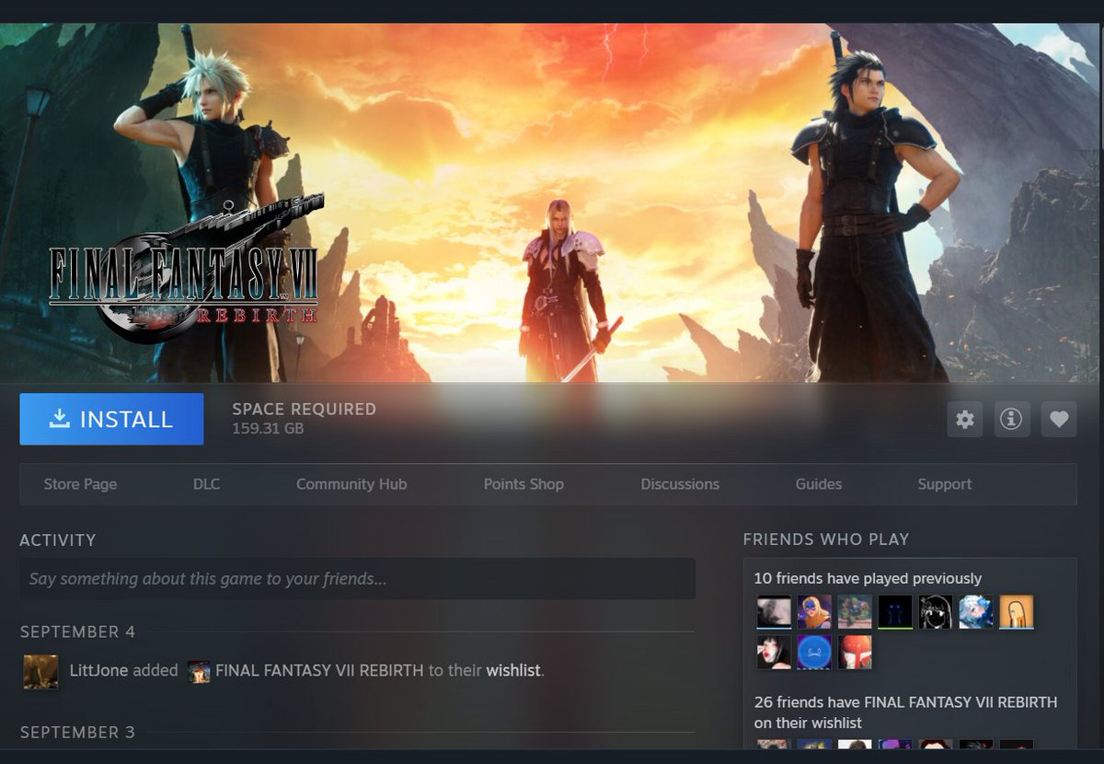Screen dimensions: 1104x764
Task: Focus the 'Say something about this game' field
Action: tap(357, 579)
